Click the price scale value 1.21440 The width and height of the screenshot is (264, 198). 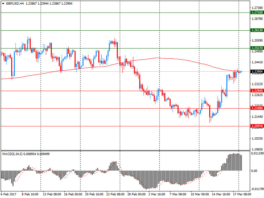[257, 117]
